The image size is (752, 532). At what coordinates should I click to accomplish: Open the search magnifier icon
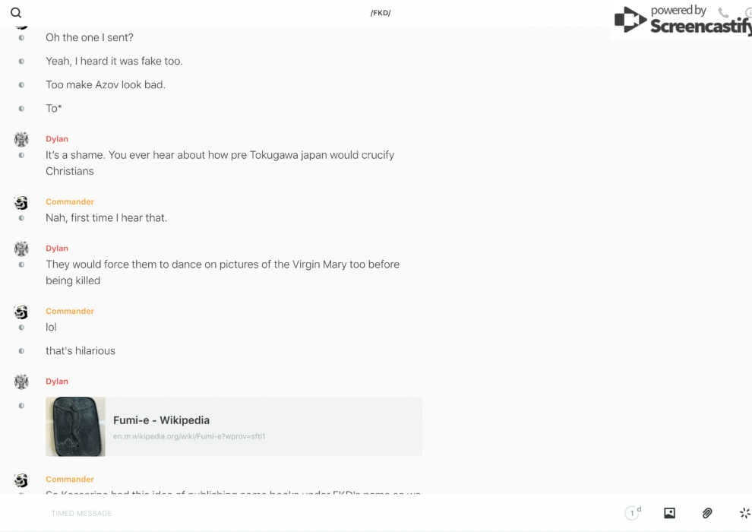coord(16,13)
